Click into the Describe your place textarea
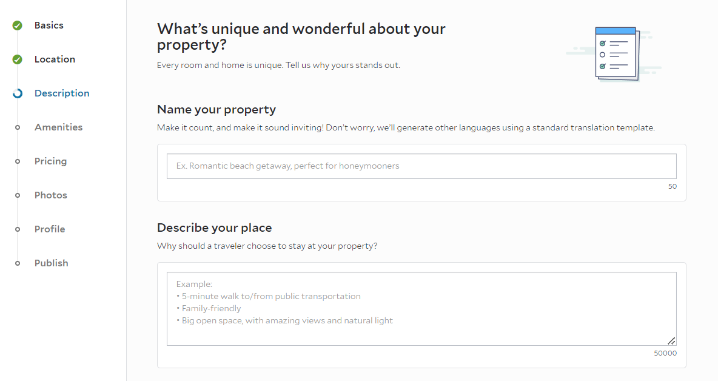This screenshot has width=718, height=381. point(421,308)
